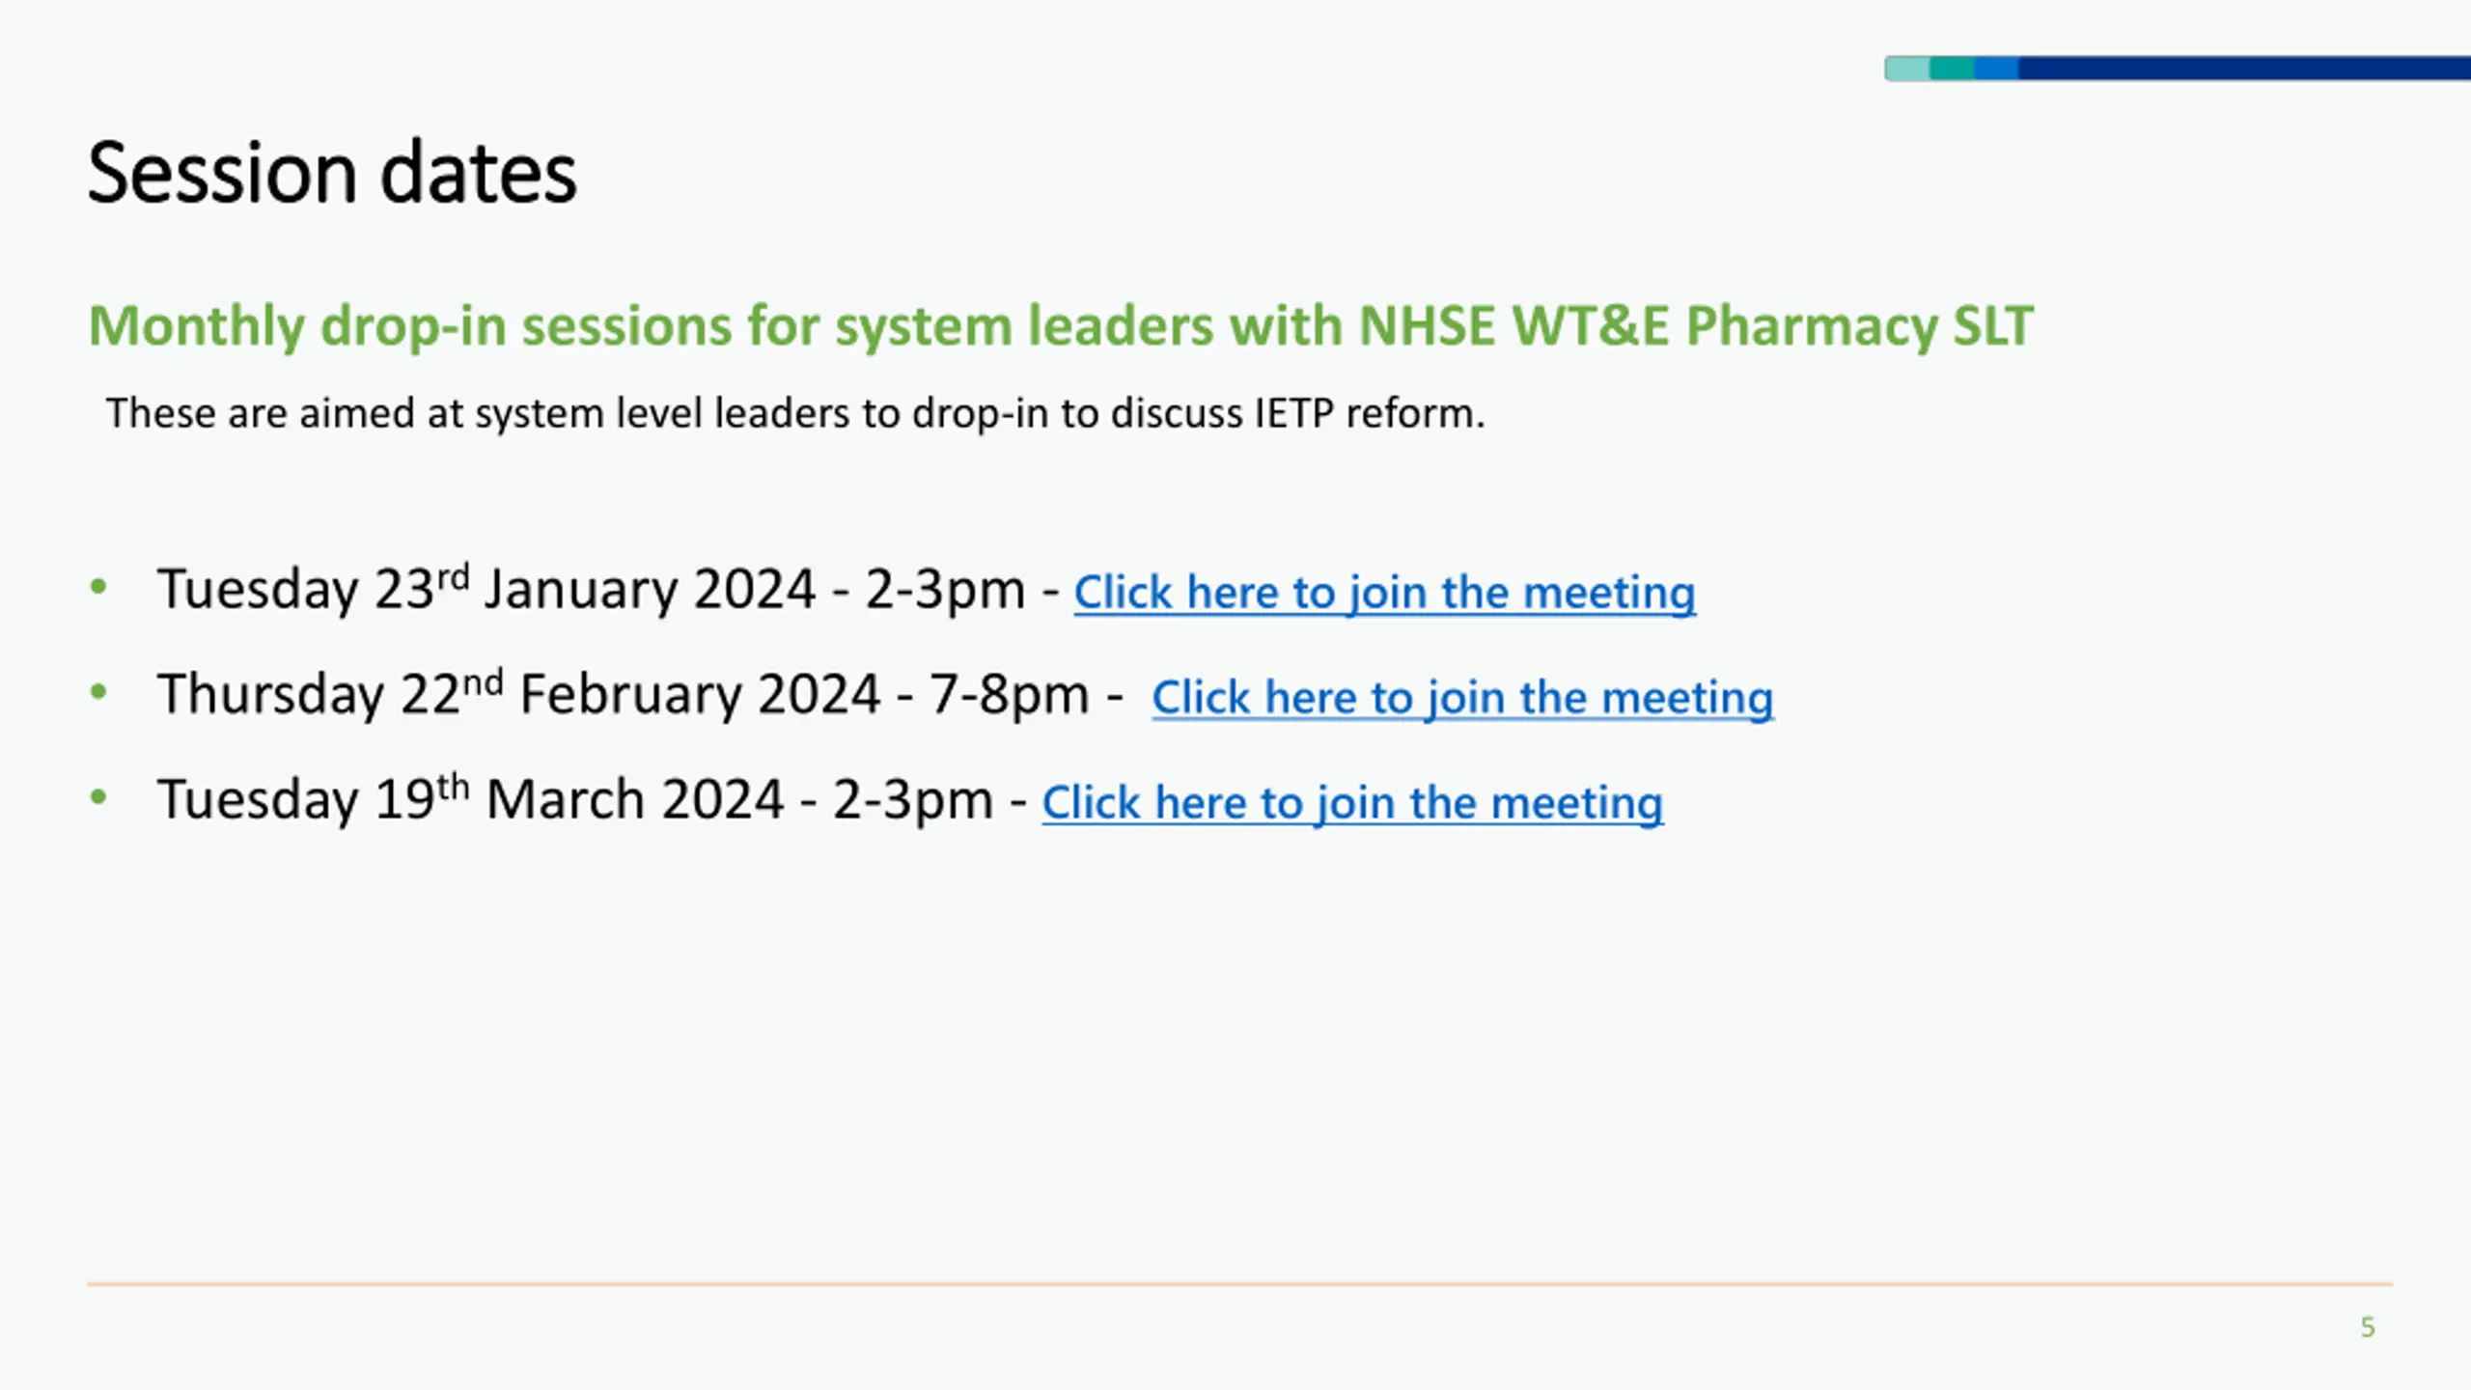Viewport: 2471px width, 1390px height.
Task: Click the orange footer divider line
Action: pos(1239,1284)
